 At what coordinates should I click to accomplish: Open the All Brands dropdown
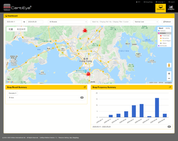[x=68, y=22]
